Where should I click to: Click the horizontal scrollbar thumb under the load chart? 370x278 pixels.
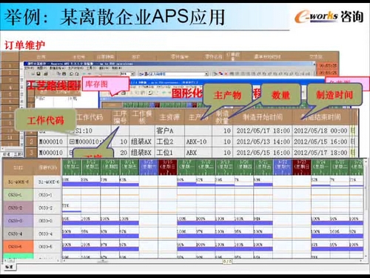click(103, 261)
